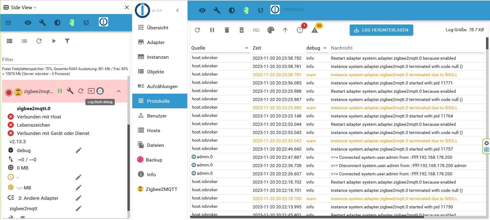This screenshot has width=490, height=220.
Task: Toggle PID column display
Action: [256, 30]
